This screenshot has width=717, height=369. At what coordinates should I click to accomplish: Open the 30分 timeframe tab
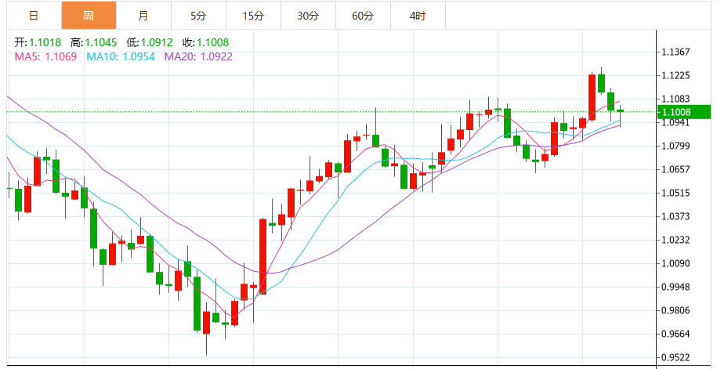click(x=308, y=16)
